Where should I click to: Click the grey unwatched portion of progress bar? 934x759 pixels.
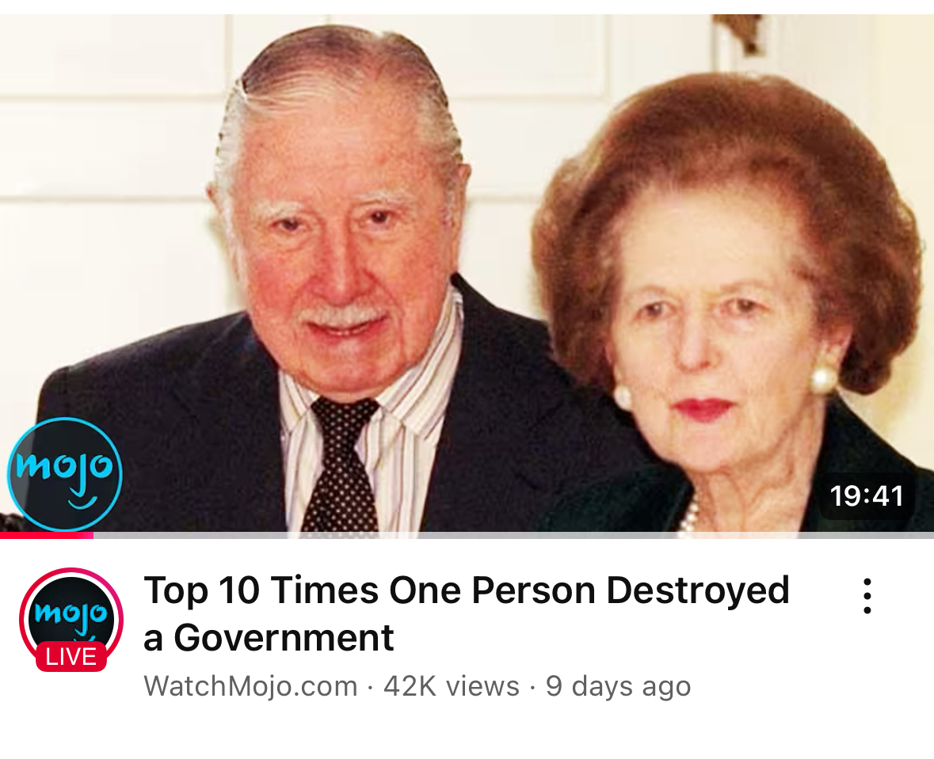click(x=513, y=535)
